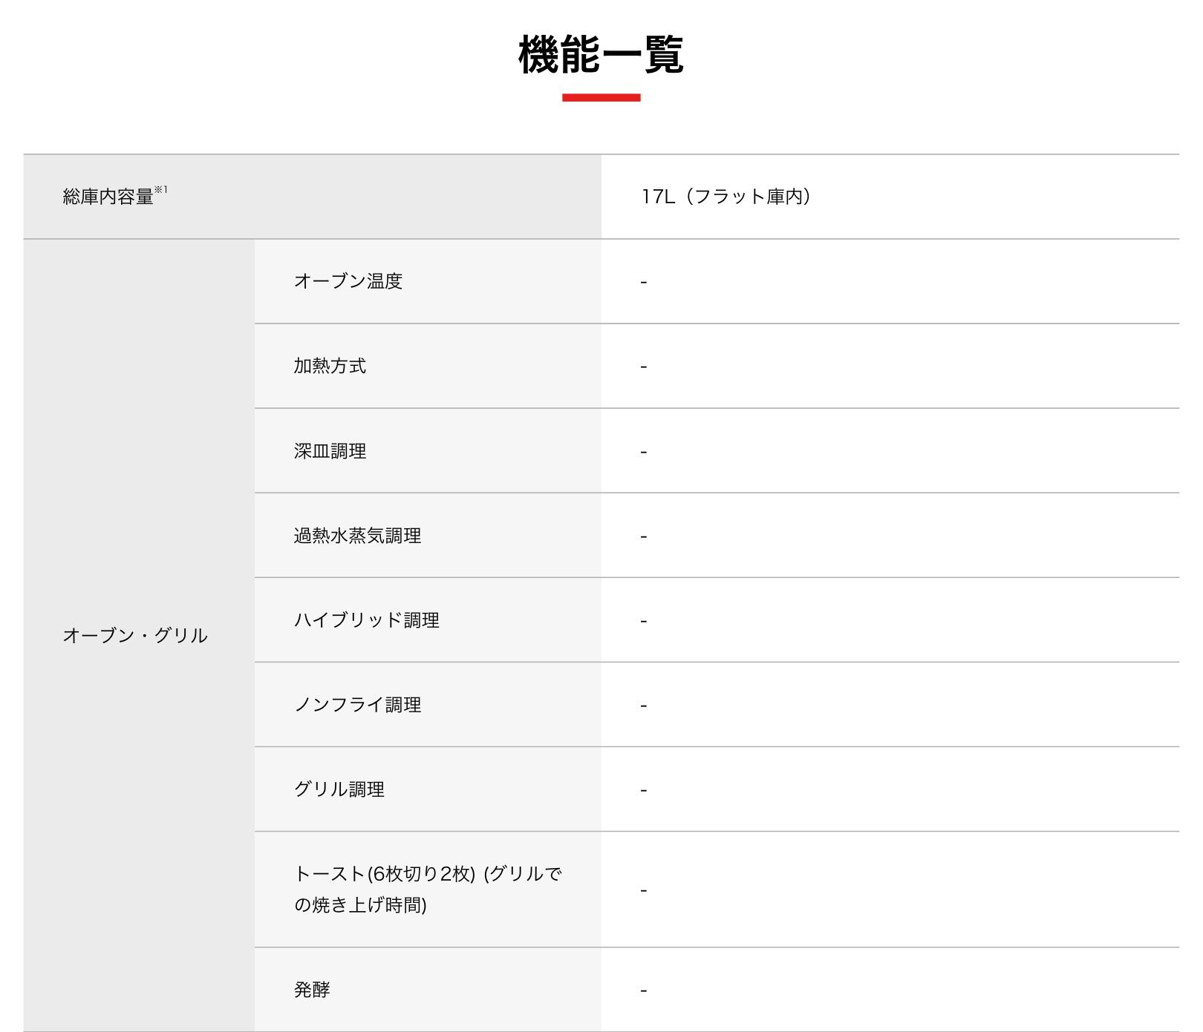This screenshot has height=1032, width=1203.
Task: Select the 発酵 row label
Action: (x=312, y=990)
